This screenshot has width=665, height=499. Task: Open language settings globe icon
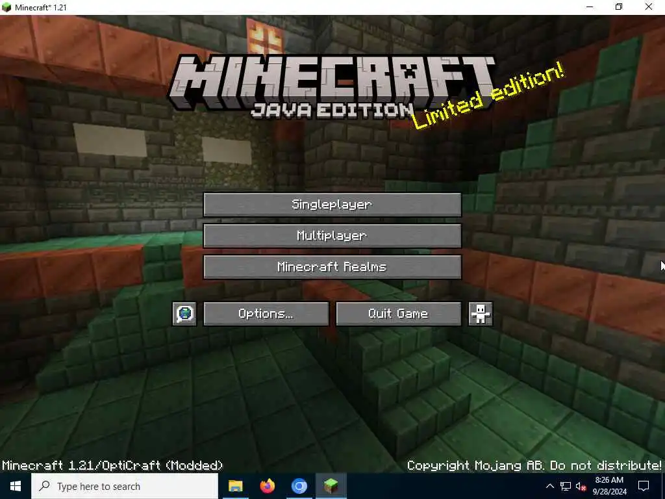point(184,314)
